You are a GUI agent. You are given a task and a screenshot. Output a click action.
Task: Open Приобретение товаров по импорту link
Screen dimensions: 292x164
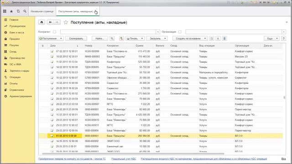[x=72, y=159]
